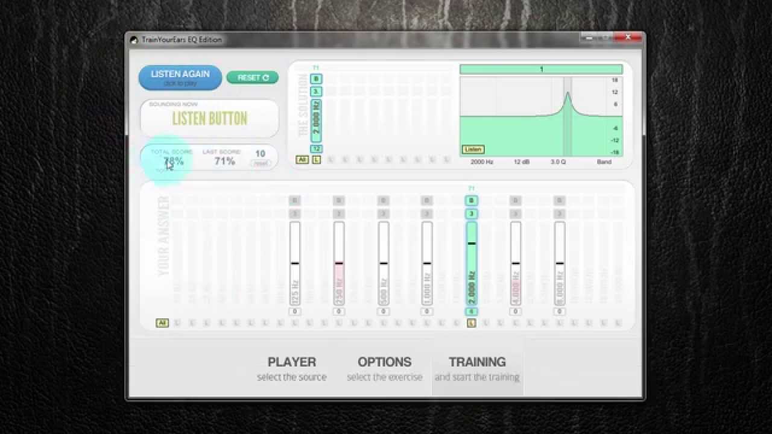The width and height of the screenshot is (772, 434).
Task: Click the 500 Hz gain slider
Action: [383, 263]
